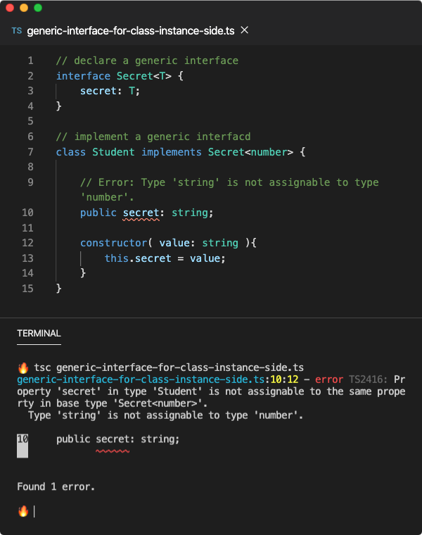The height and width of the screenshot is (535, 422).
Task: Click line number 7 in the gutter
Action: click(x=31, y=152)
